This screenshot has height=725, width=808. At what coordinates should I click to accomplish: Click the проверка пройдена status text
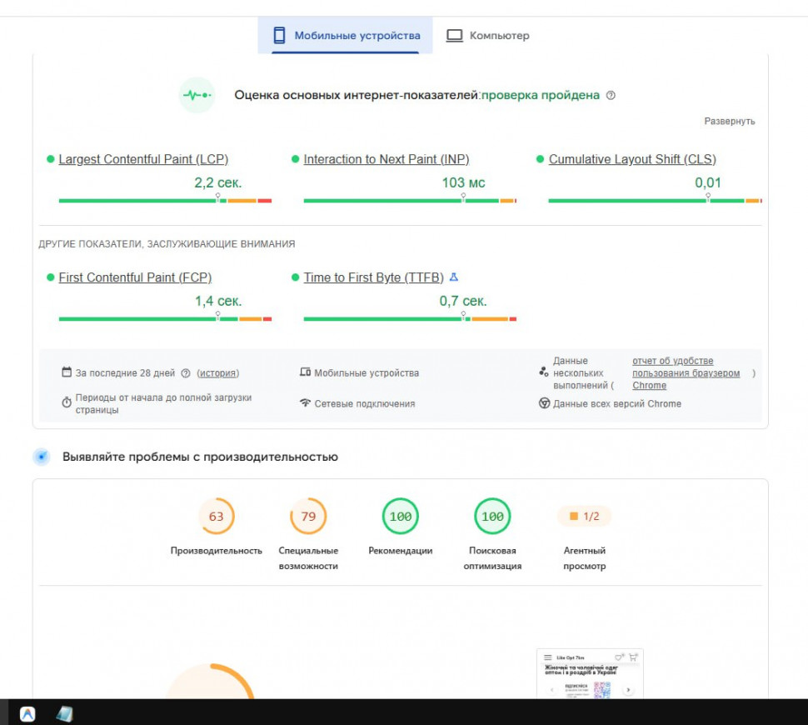pos(541,95)
